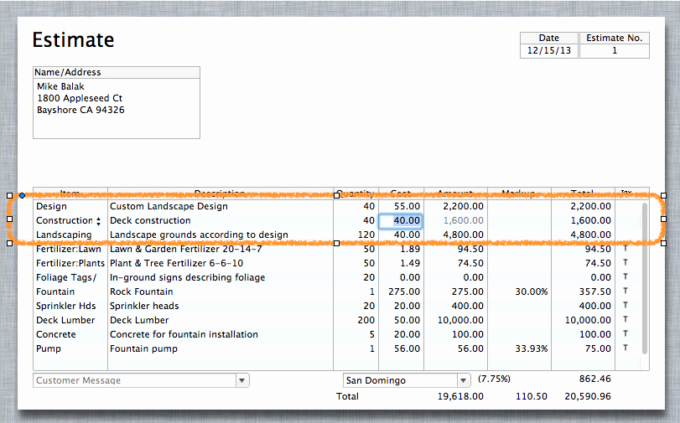Image resolution: width=680 pixels, height=423 pixels.
Task: Click the total 357.50 for Fountain
Action: click(x=595, y=292)
